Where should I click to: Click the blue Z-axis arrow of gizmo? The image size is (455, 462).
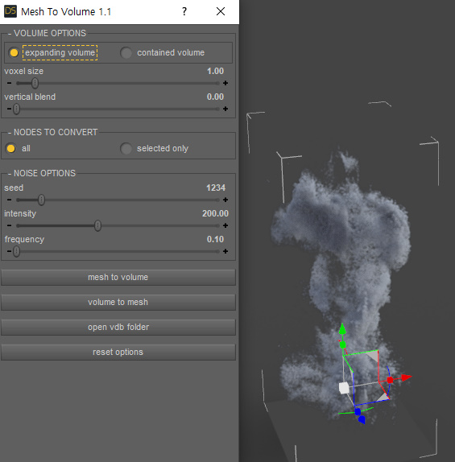tap(362, 419)
